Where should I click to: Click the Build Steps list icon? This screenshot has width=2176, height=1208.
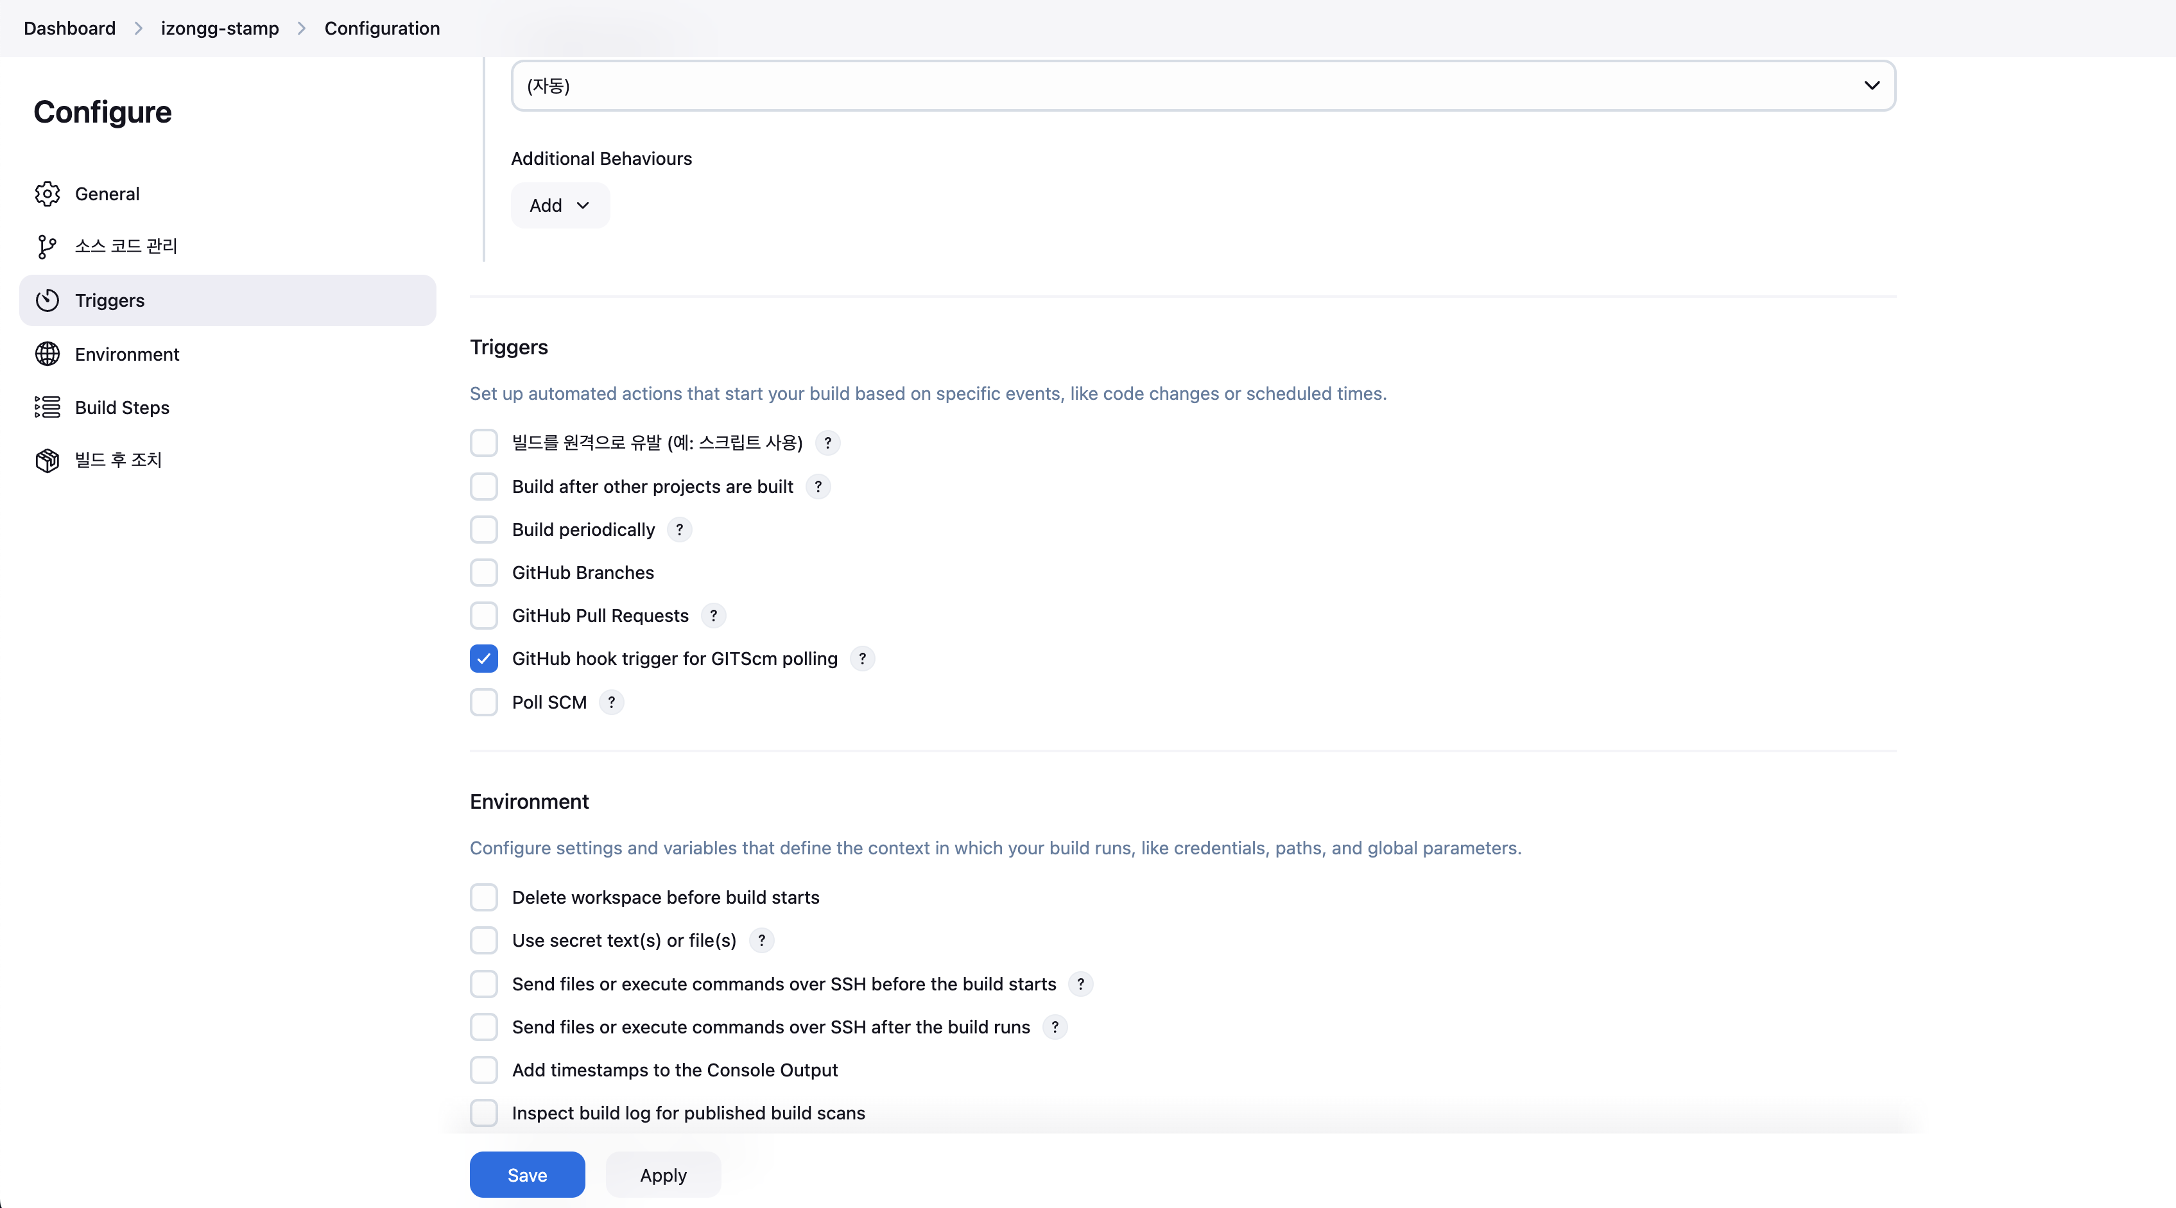point(47,407)
